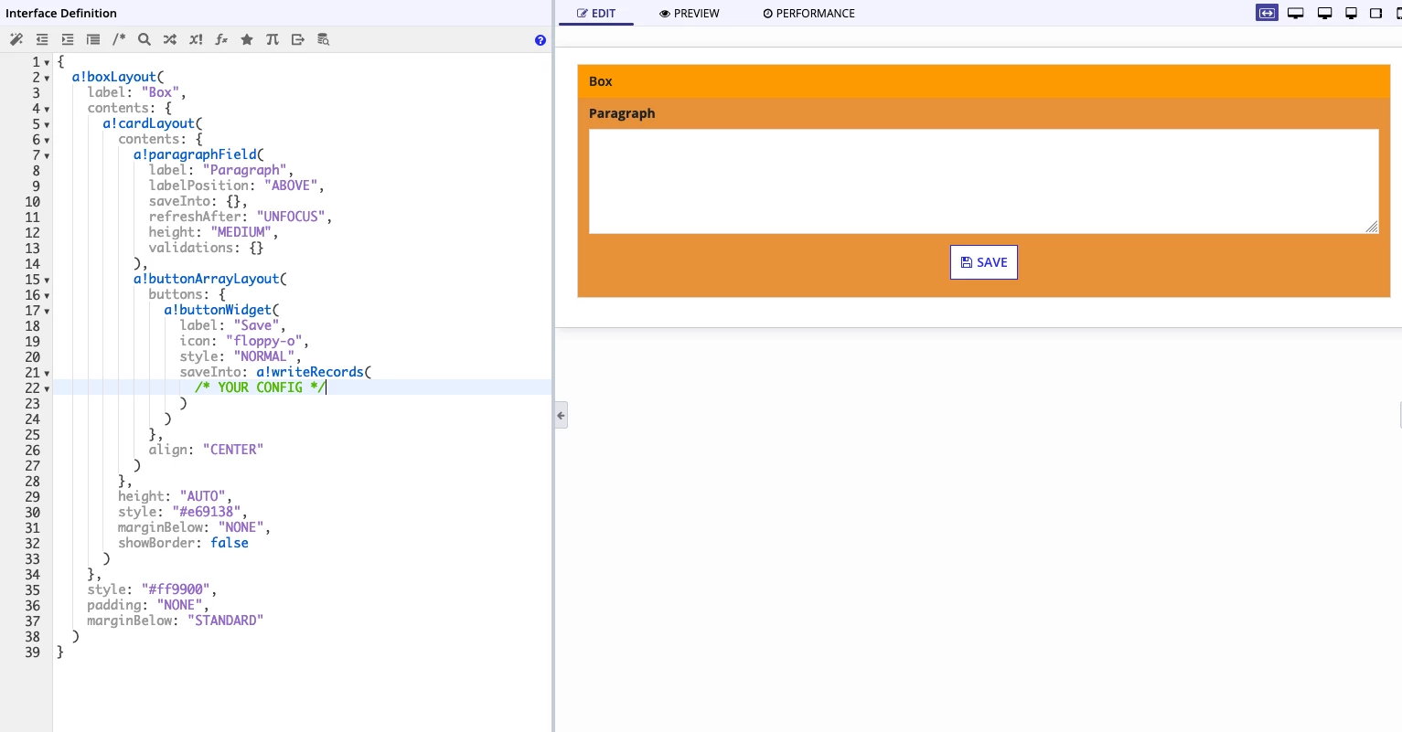Viewport: 1402px width, 732px height.
Task: Select the cut-off phone preview icon
Action: tap(1398, 13)
